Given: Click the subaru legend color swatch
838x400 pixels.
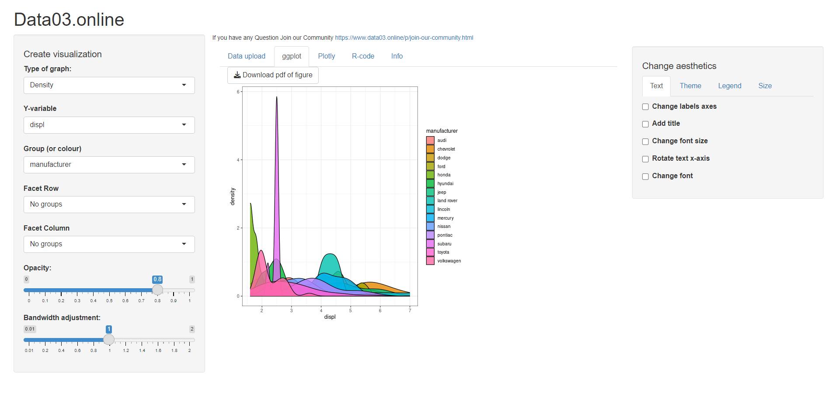Looking at the screenshot, I should (x=430, y=244).
